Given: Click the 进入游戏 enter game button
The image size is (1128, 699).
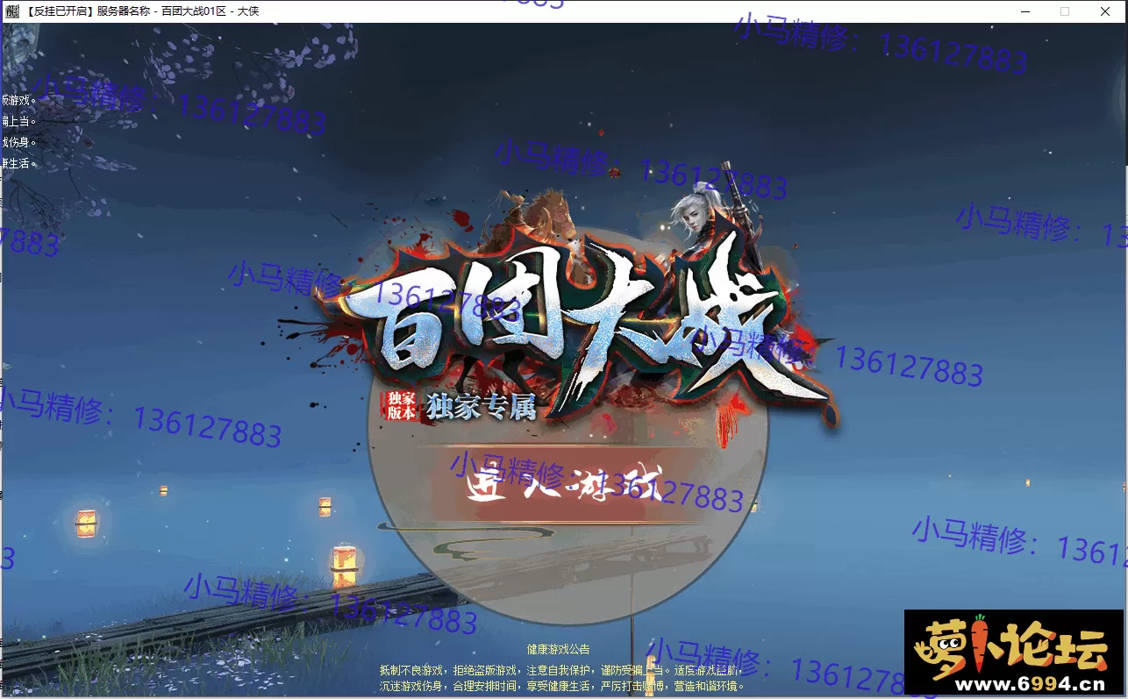Looking at the screenshot, I should coord(564,486).
